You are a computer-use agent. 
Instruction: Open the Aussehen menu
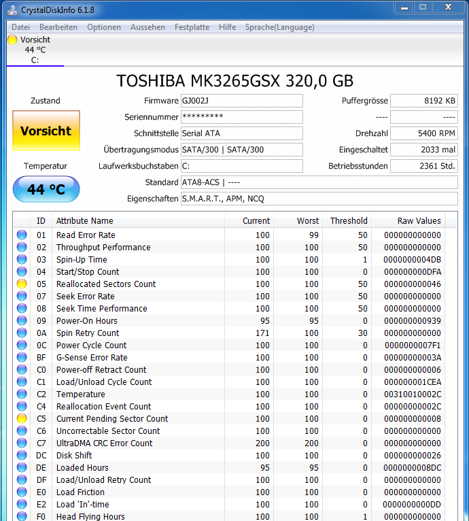click(147, 27)
